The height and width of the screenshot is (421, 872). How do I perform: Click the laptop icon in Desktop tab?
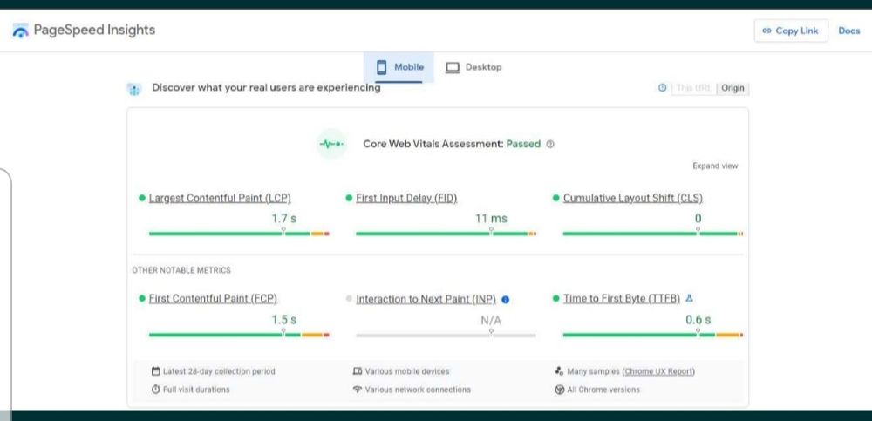click(453, 68)
